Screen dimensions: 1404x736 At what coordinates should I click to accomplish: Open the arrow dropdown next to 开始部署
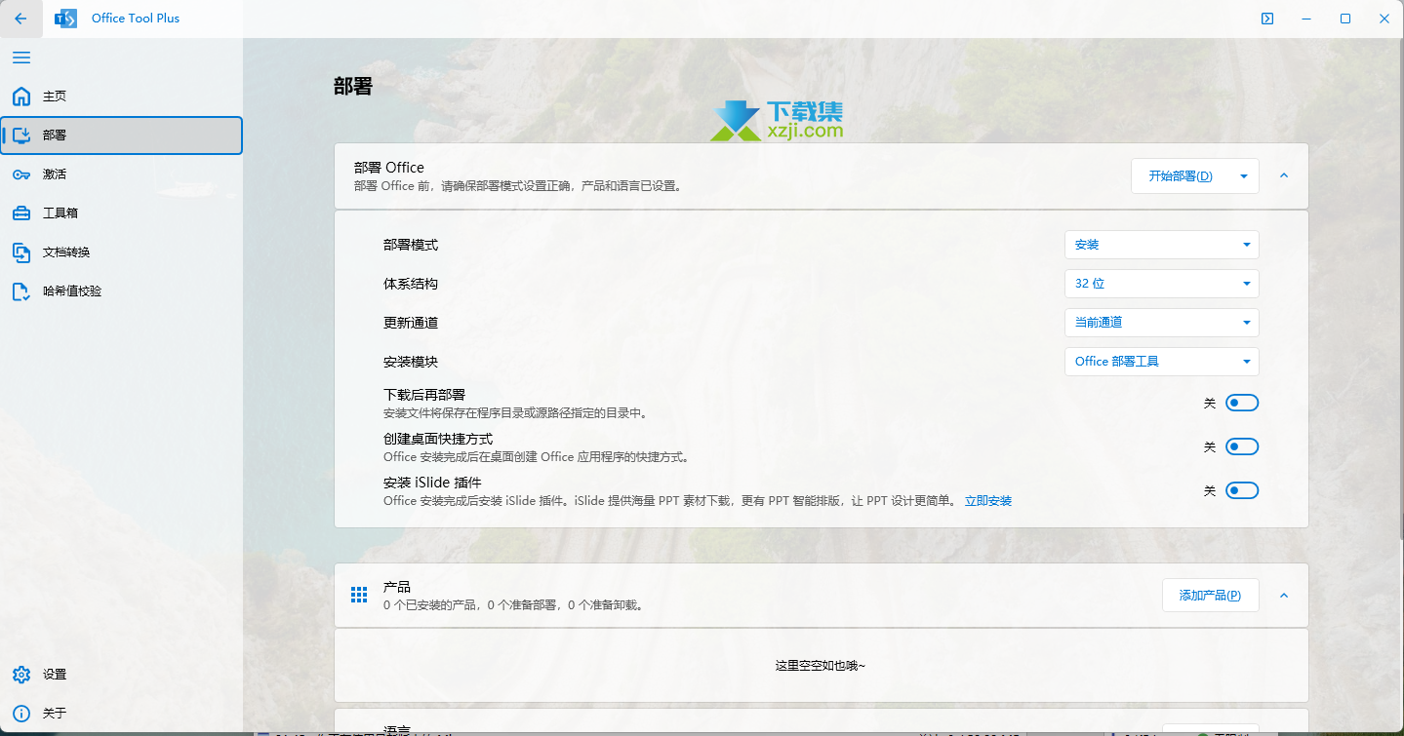pyautogui.click(x=1244, y=176)
